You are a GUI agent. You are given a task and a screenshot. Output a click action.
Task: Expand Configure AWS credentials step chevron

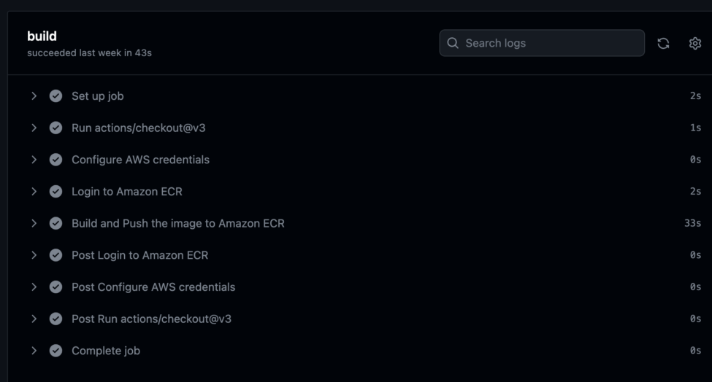tap(34, 160)
